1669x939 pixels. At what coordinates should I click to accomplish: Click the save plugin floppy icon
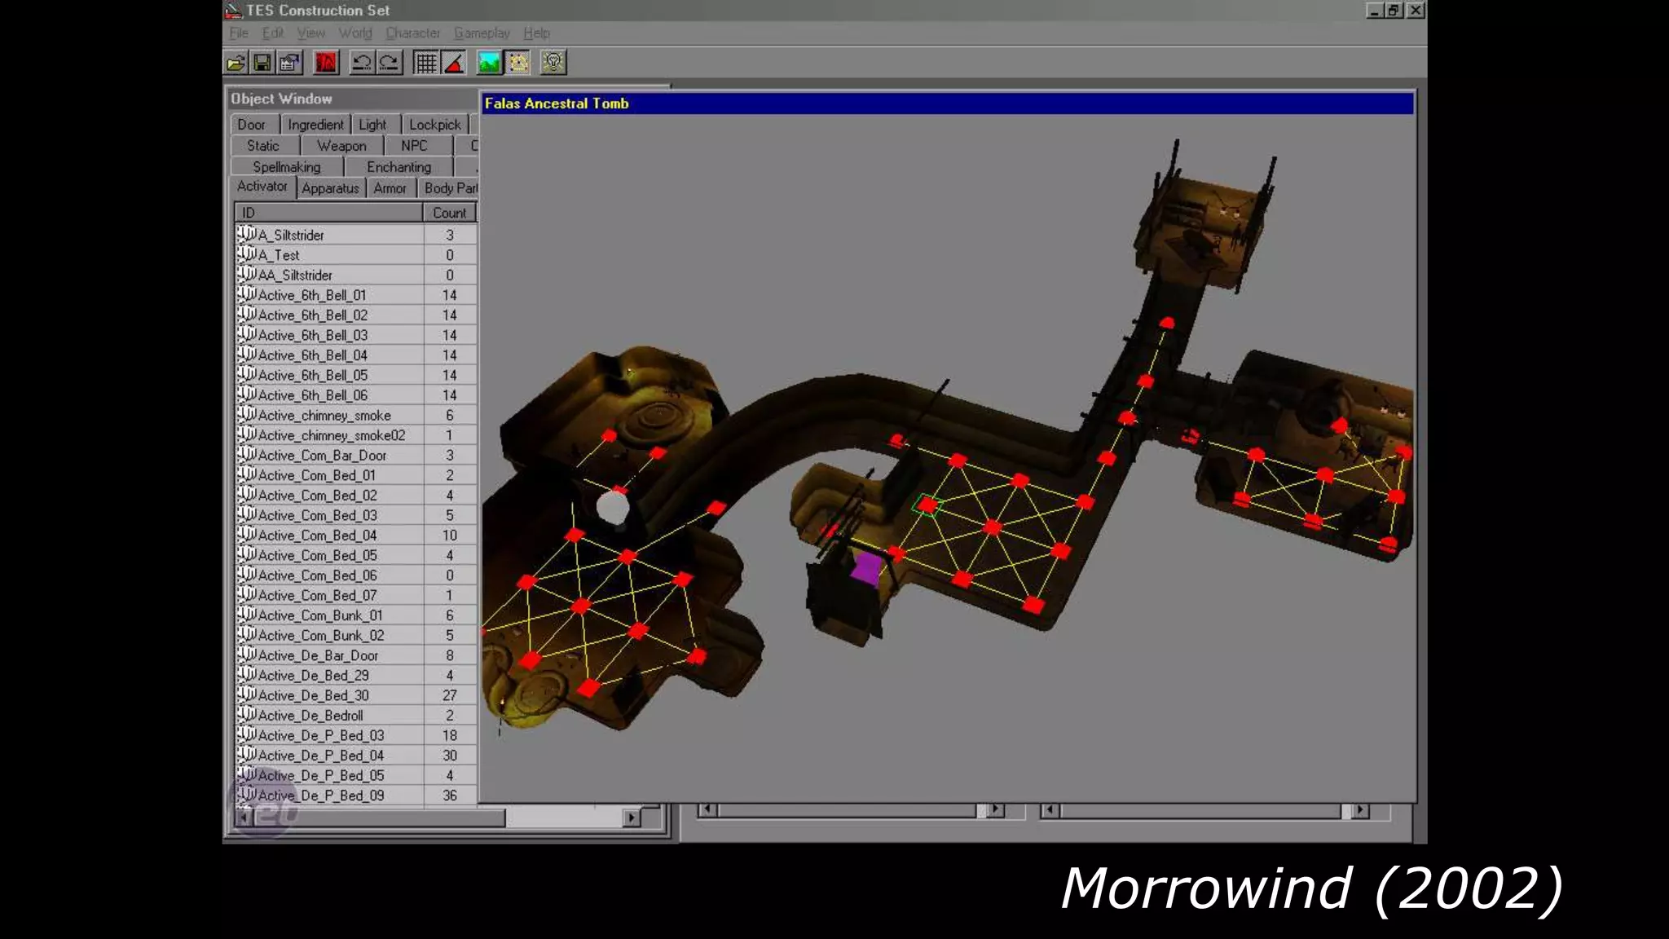tap(262, 63)
